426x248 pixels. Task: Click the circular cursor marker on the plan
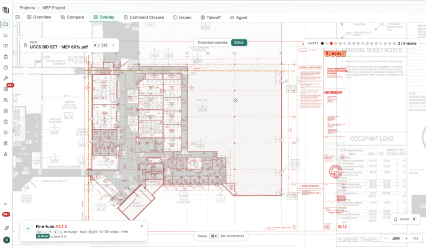tap(235, 100)
